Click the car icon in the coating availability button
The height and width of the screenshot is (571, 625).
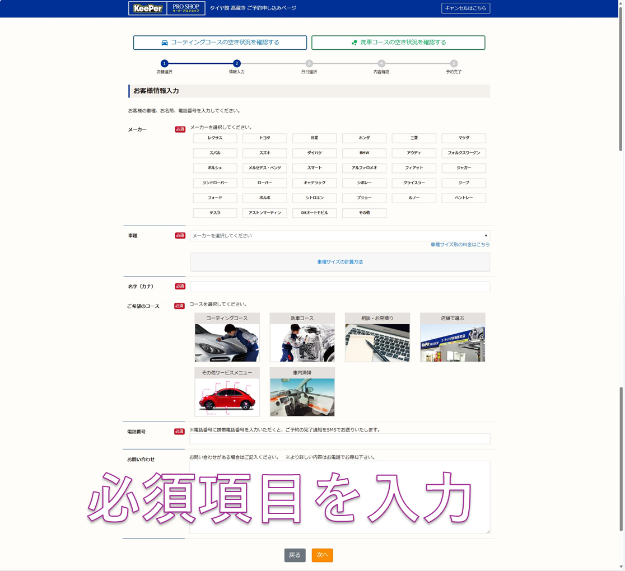165,43
